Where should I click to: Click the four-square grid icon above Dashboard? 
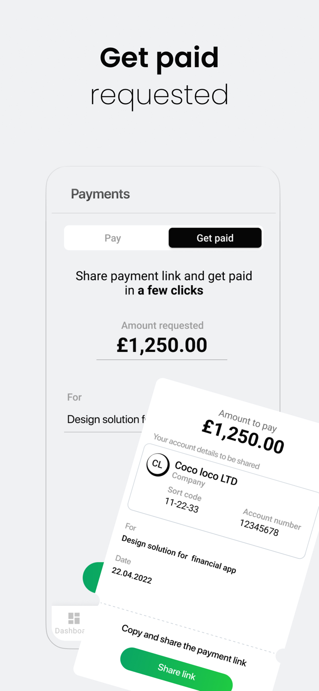[74, 617]
